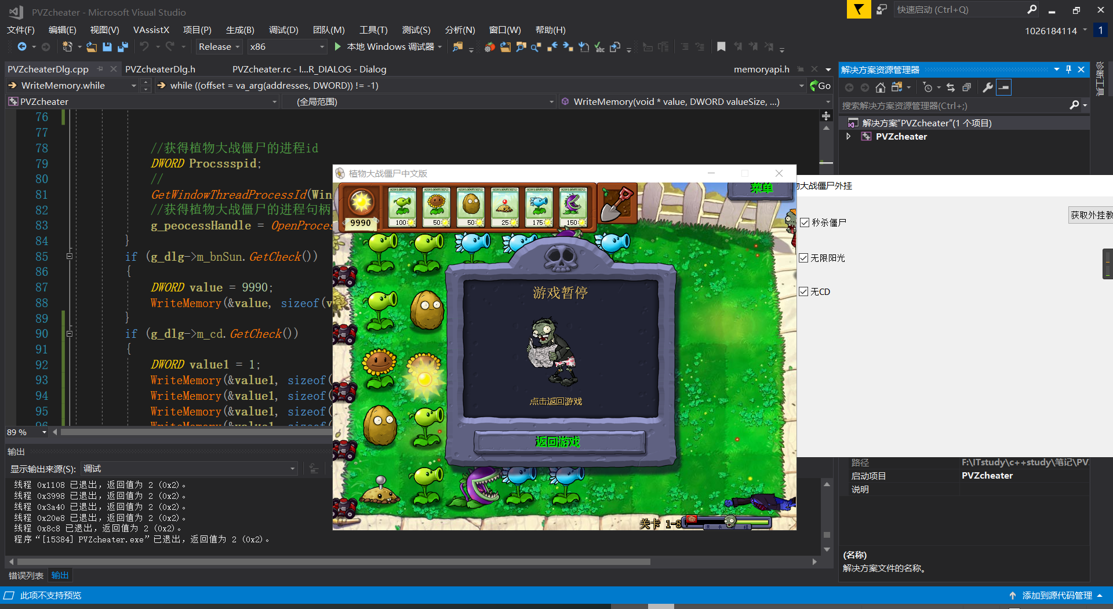
Task: Collapse code block at line 85
Action: (69, 256)
